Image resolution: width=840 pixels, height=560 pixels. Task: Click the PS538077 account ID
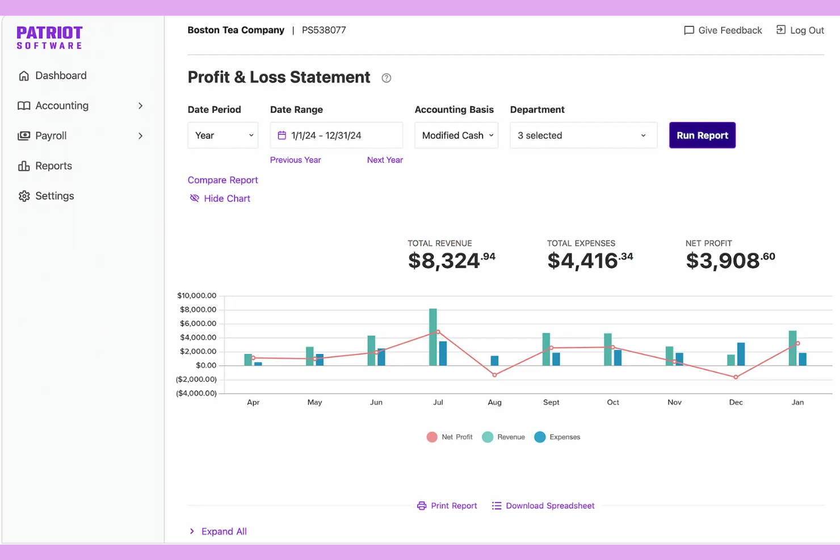[x=324, y=30]
